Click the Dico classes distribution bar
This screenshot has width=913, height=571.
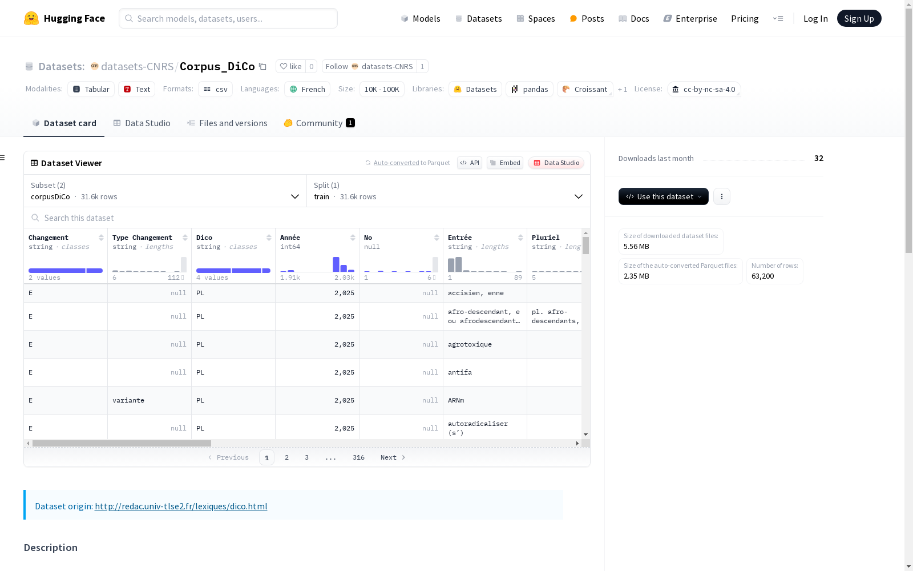point(233,271)
